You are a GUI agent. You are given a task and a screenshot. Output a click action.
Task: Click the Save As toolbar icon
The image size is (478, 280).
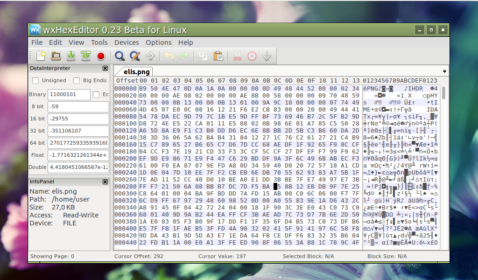pyautogui.click(x=86, y=56)
